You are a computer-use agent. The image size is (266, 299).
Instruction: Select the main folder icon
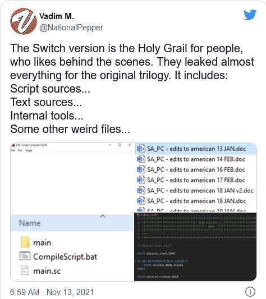click(x=25, y=242)
